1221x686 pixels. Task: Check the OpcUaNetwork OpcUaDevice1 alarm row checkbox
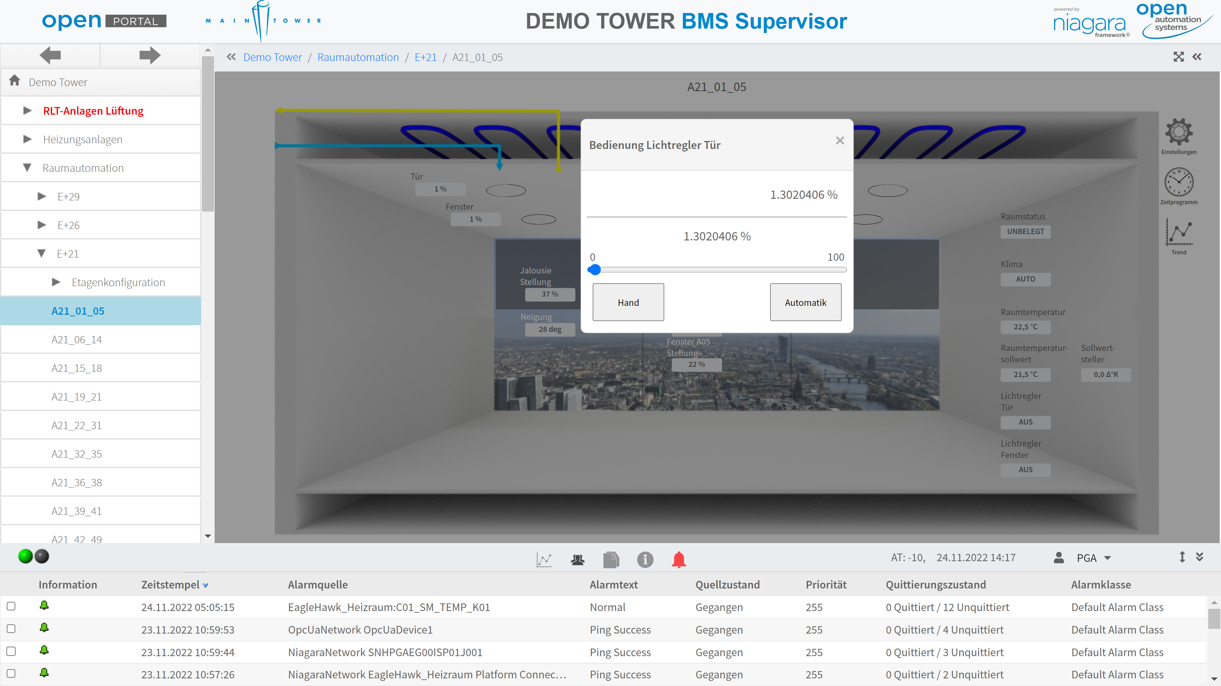[11, 629]
